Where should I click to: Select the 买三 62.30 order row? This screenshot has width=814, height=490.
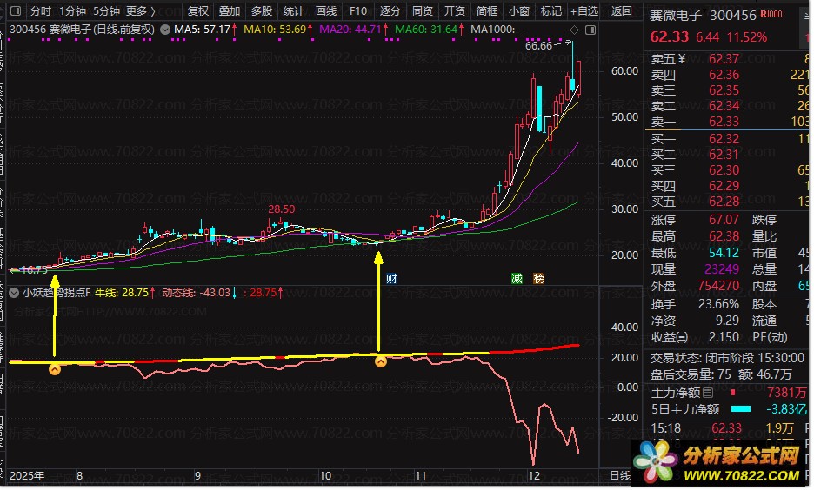(730, 170)
